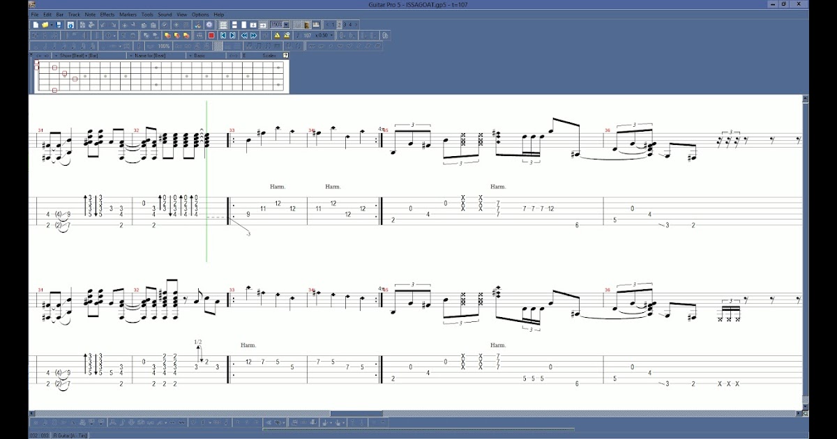Open the Sound menu
The height and width of the screenshot is (439, 837).
click(x=165, y=14)
